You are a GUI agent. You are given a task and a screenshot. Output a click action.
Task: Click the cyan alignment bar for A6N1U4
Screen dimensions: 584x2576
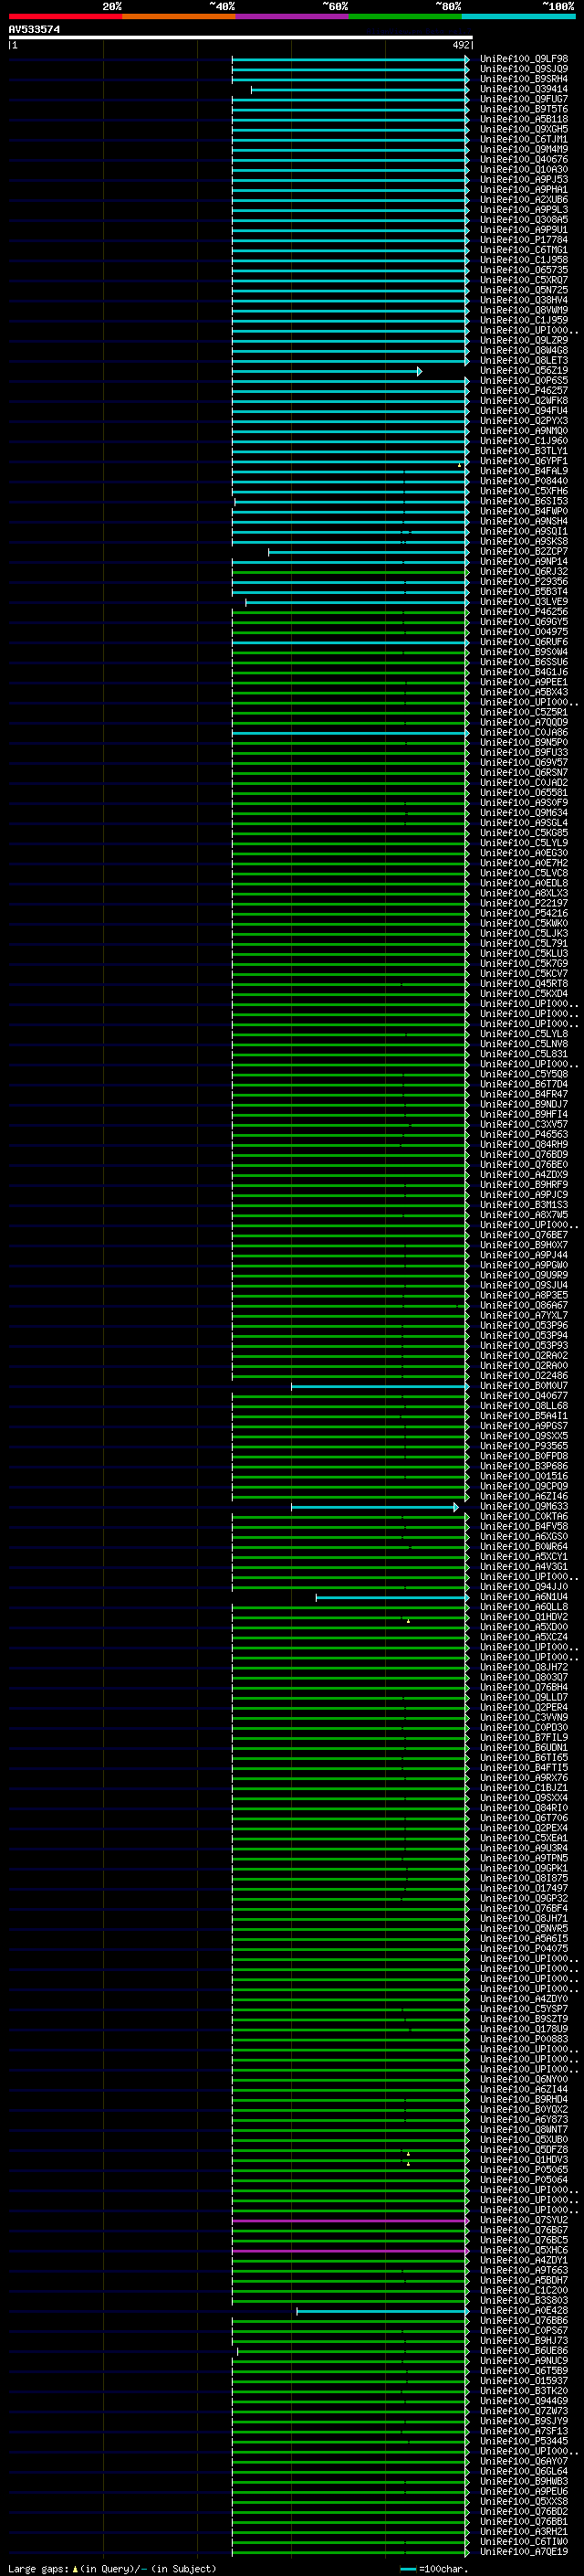point(392,1597)
